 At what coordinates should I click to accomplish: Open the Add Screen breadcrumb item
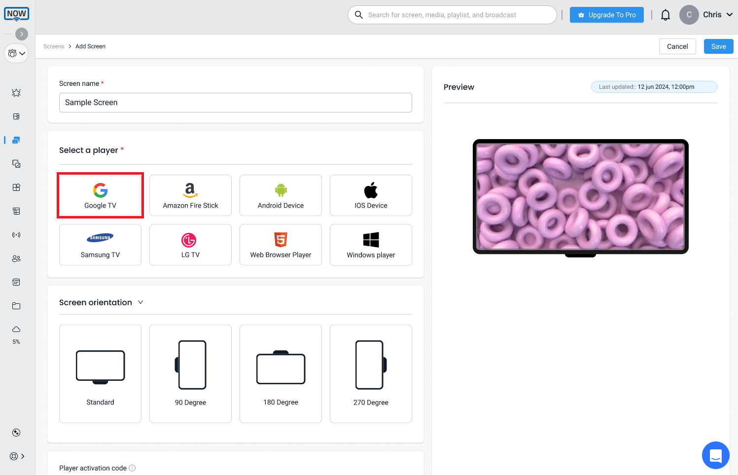[90, 46]
